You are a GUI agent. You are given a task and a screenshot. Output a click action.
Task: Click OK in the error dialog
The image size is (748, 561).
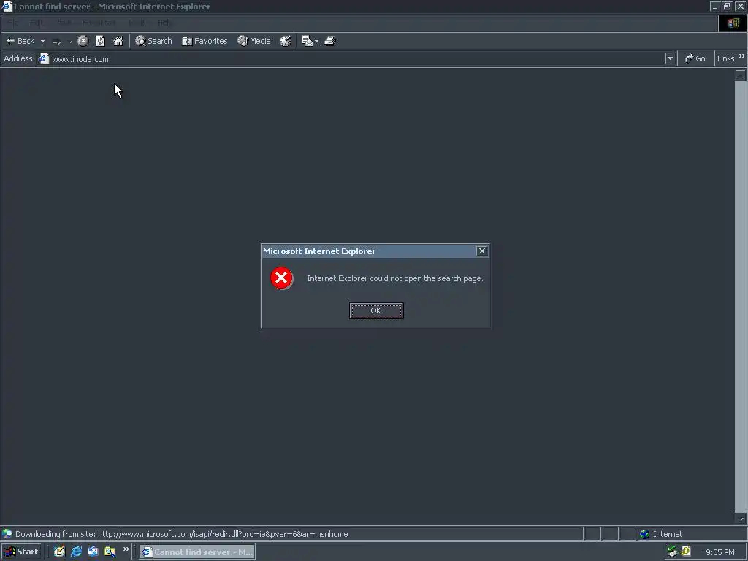click(x=376, y=310)
